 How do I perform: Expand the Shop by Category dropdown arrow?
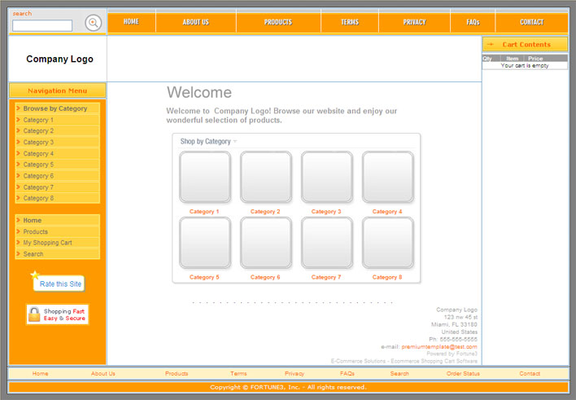coord(235,142)
